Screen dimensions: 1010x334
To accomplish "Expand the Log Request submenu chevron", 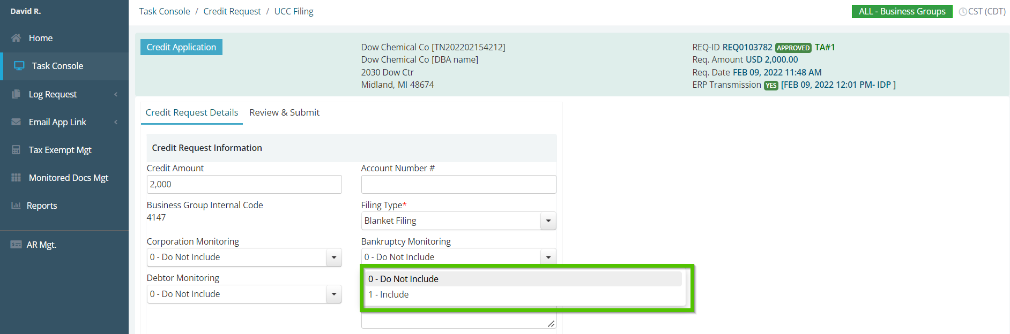I will coord(116,94).
